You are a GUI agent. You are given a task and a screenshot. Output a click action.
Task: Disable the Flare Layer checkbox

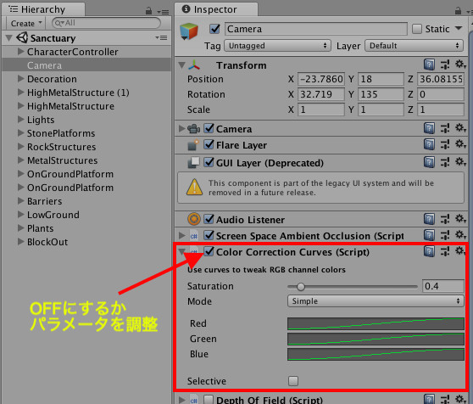click(x=209, y=144)
